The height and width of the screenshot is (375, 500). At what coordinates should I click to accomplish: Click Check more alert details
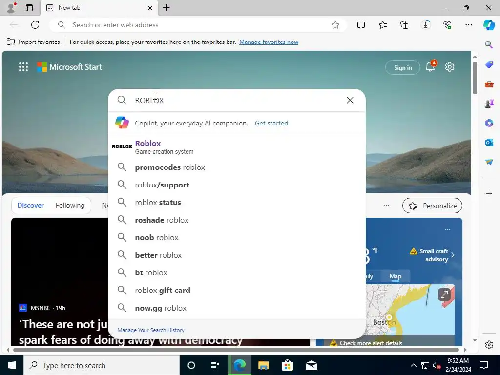[371, 343]
